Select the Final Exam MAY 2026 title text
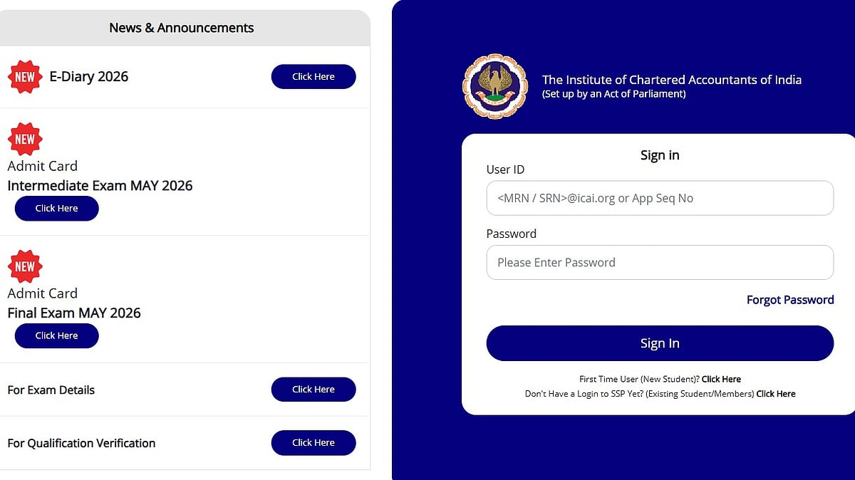The height and width of the screenshot is (480, 855). pos(74,313)
